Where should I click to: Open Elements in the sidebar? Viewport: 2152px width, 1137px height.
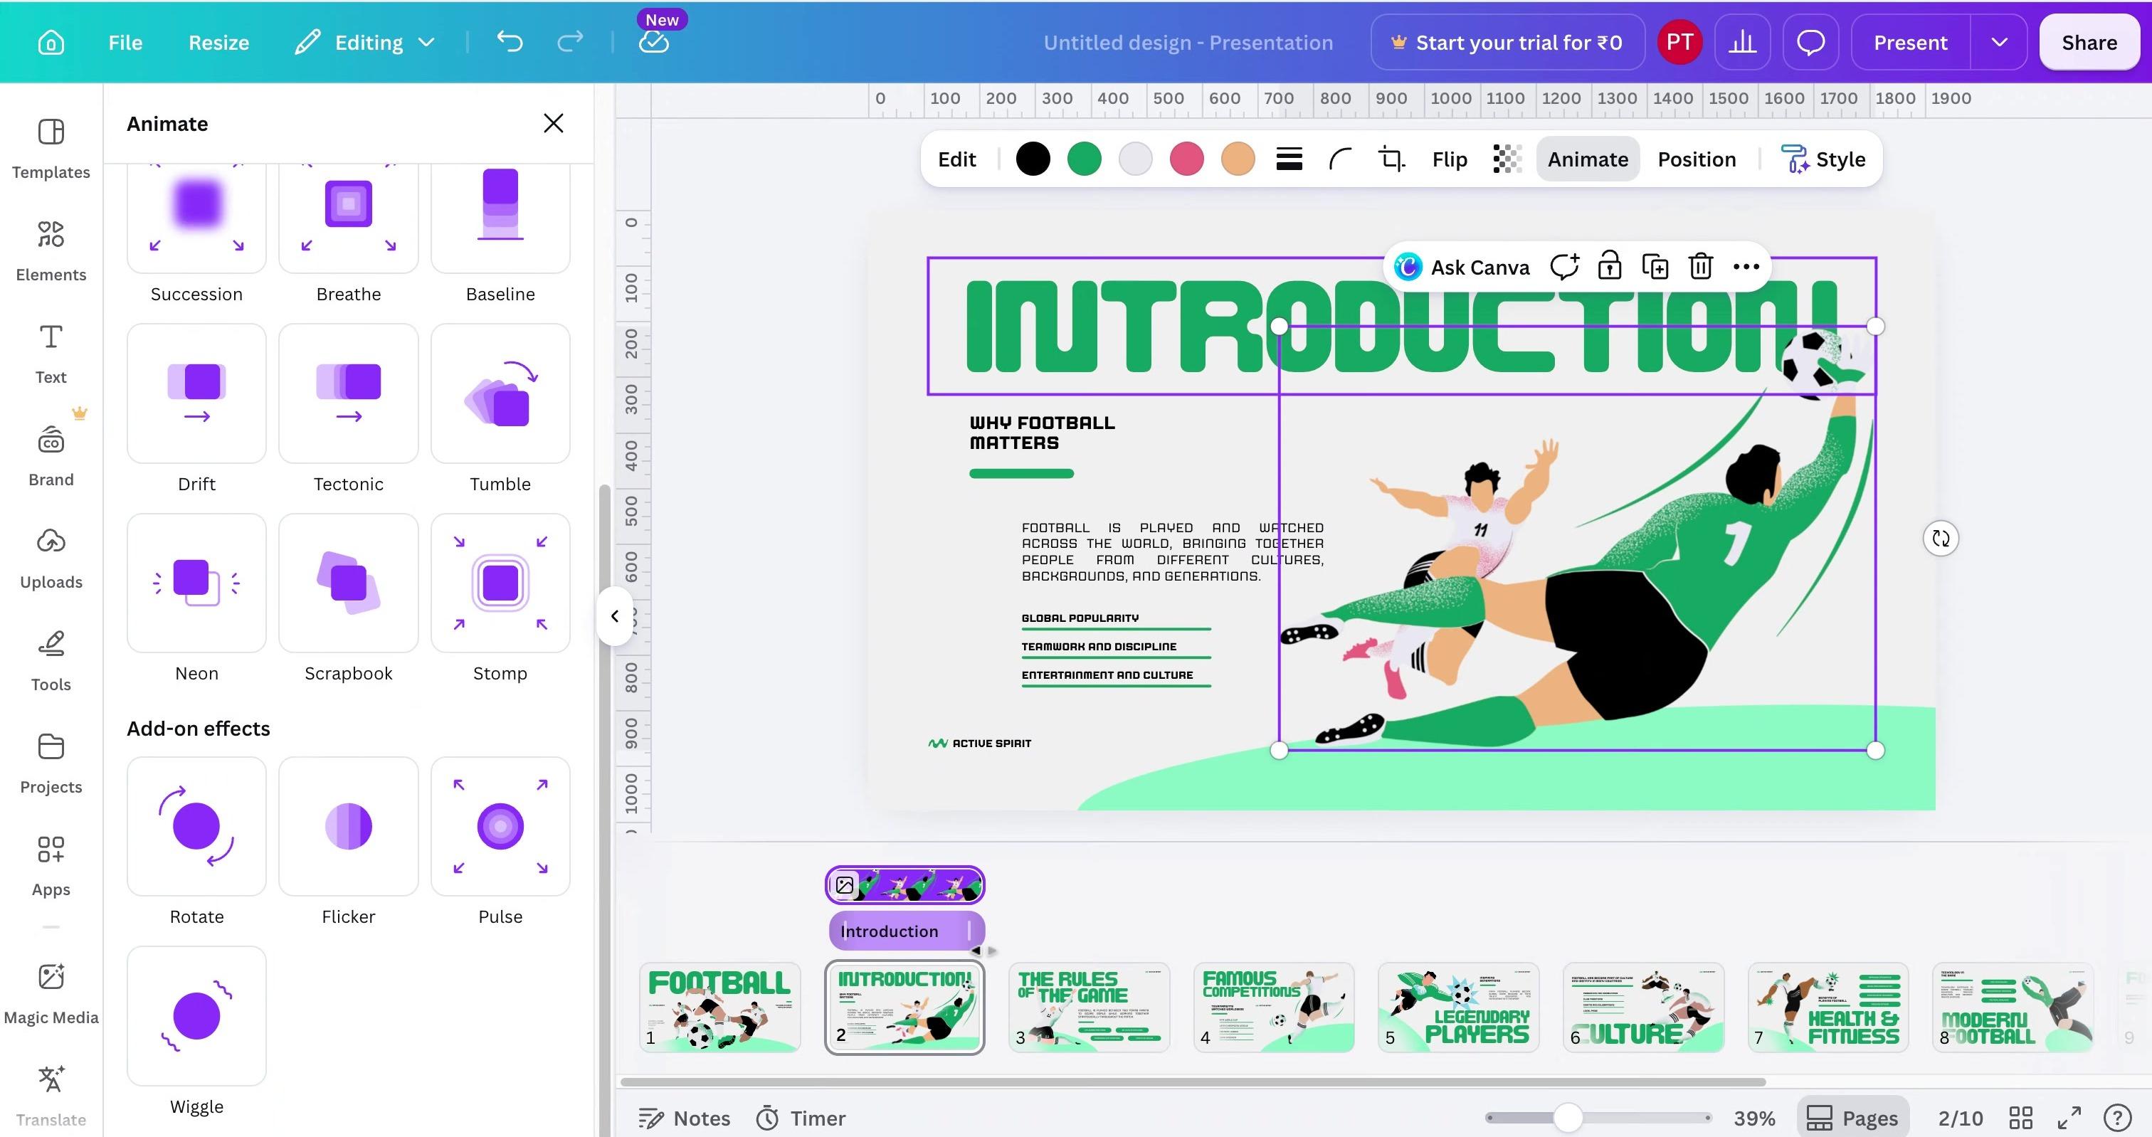pos(51,250)
